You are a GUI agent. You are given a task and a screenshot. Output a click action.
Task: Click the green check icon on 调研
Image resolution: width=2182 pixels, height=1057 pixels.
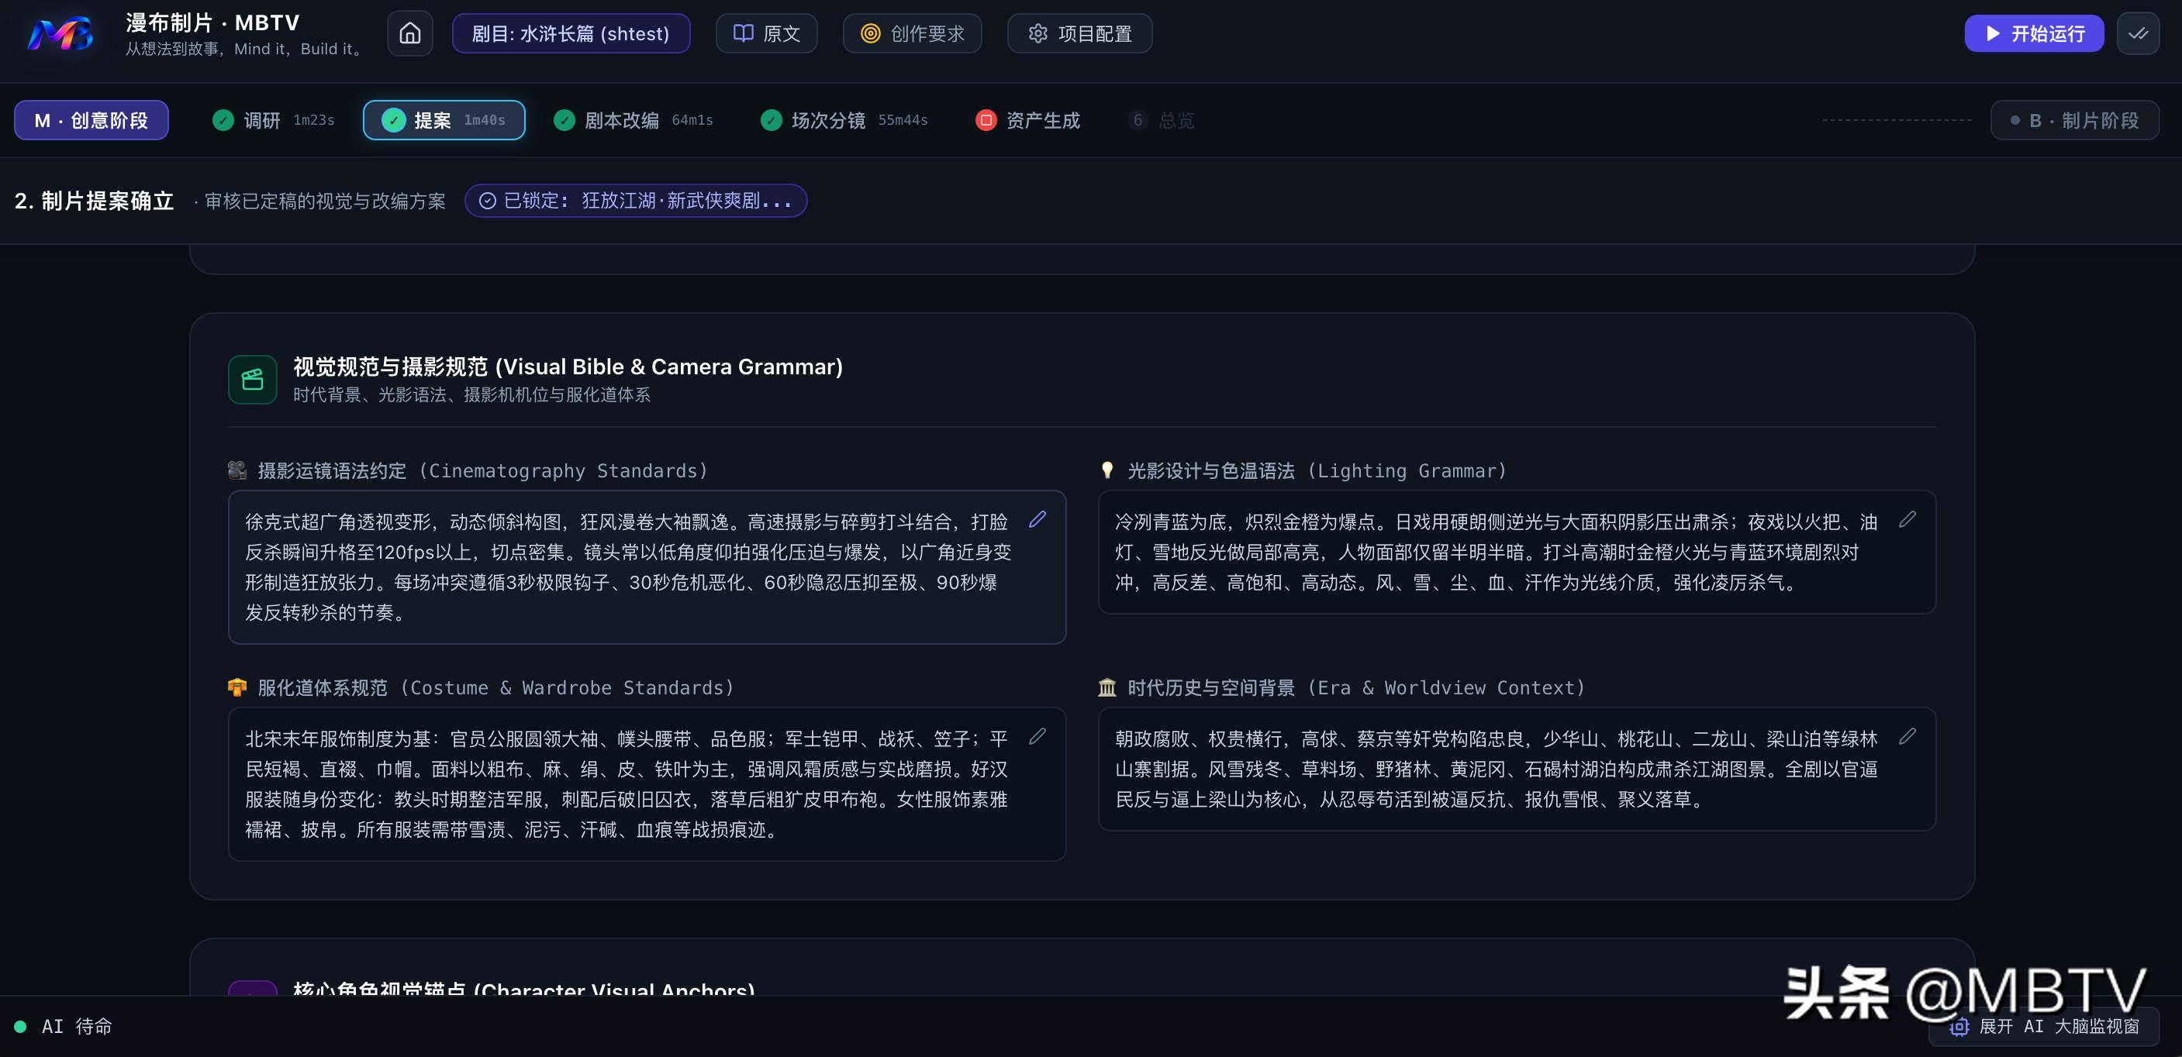pos(223,120)
